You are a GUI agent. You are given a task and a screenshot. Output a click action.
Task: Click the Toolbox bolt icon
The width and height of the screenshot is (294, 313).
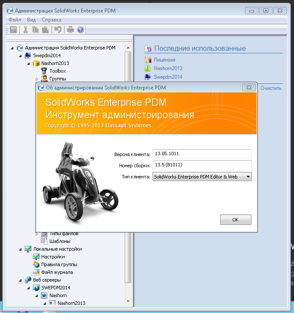point(44,71)
